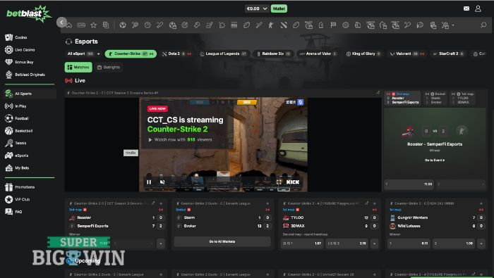Select the Dota 2 filter chip
This screenshot has width=494, height=278.
coord(176,53)
